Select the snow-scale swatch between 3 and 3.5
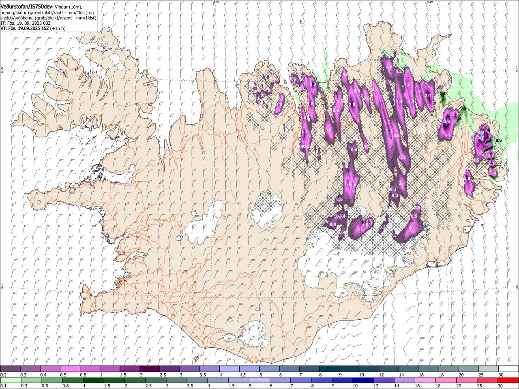 189,369
